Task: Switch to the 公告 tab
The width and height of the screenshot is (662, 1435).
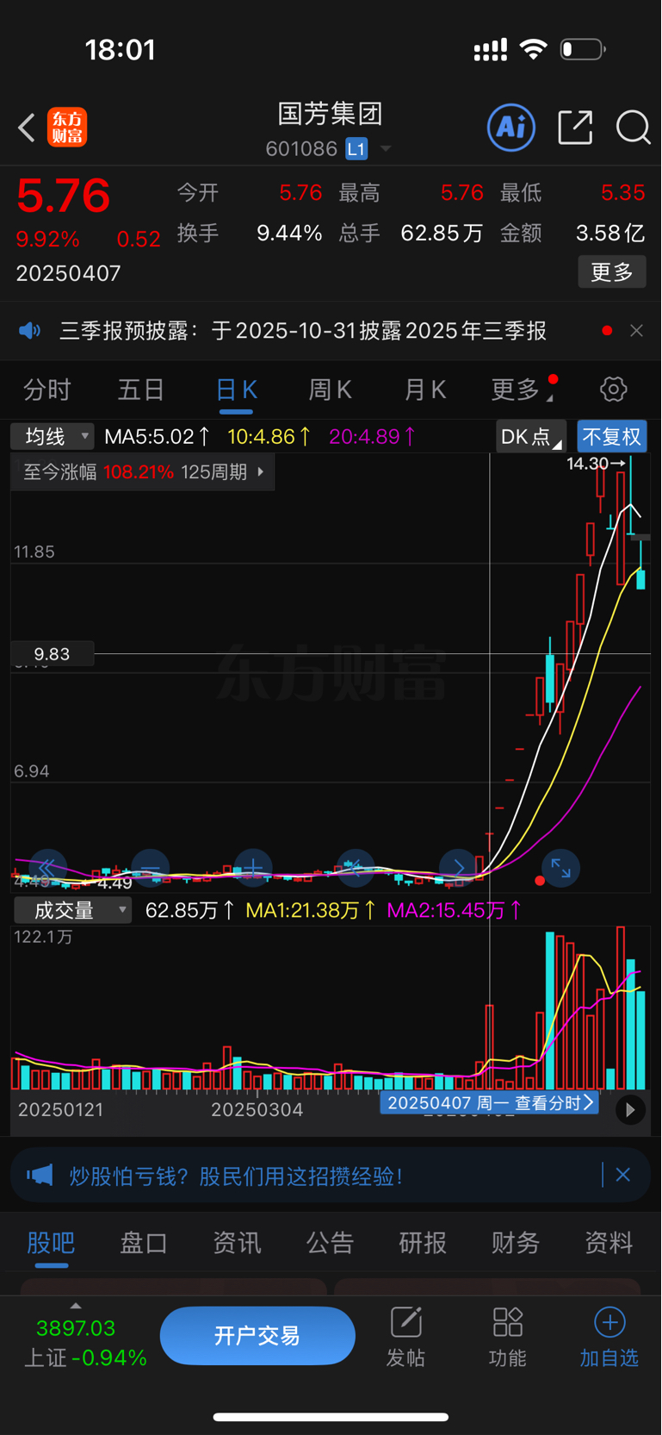Action: [330, 1243]
